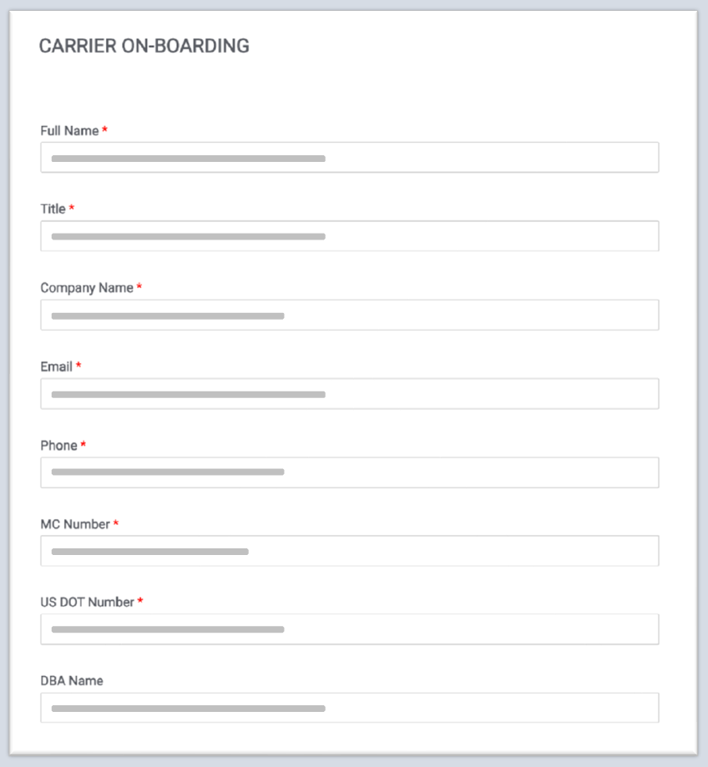Select the MC Number field
Viewport: 708px width, 767px height.
(x=349, y=551)
